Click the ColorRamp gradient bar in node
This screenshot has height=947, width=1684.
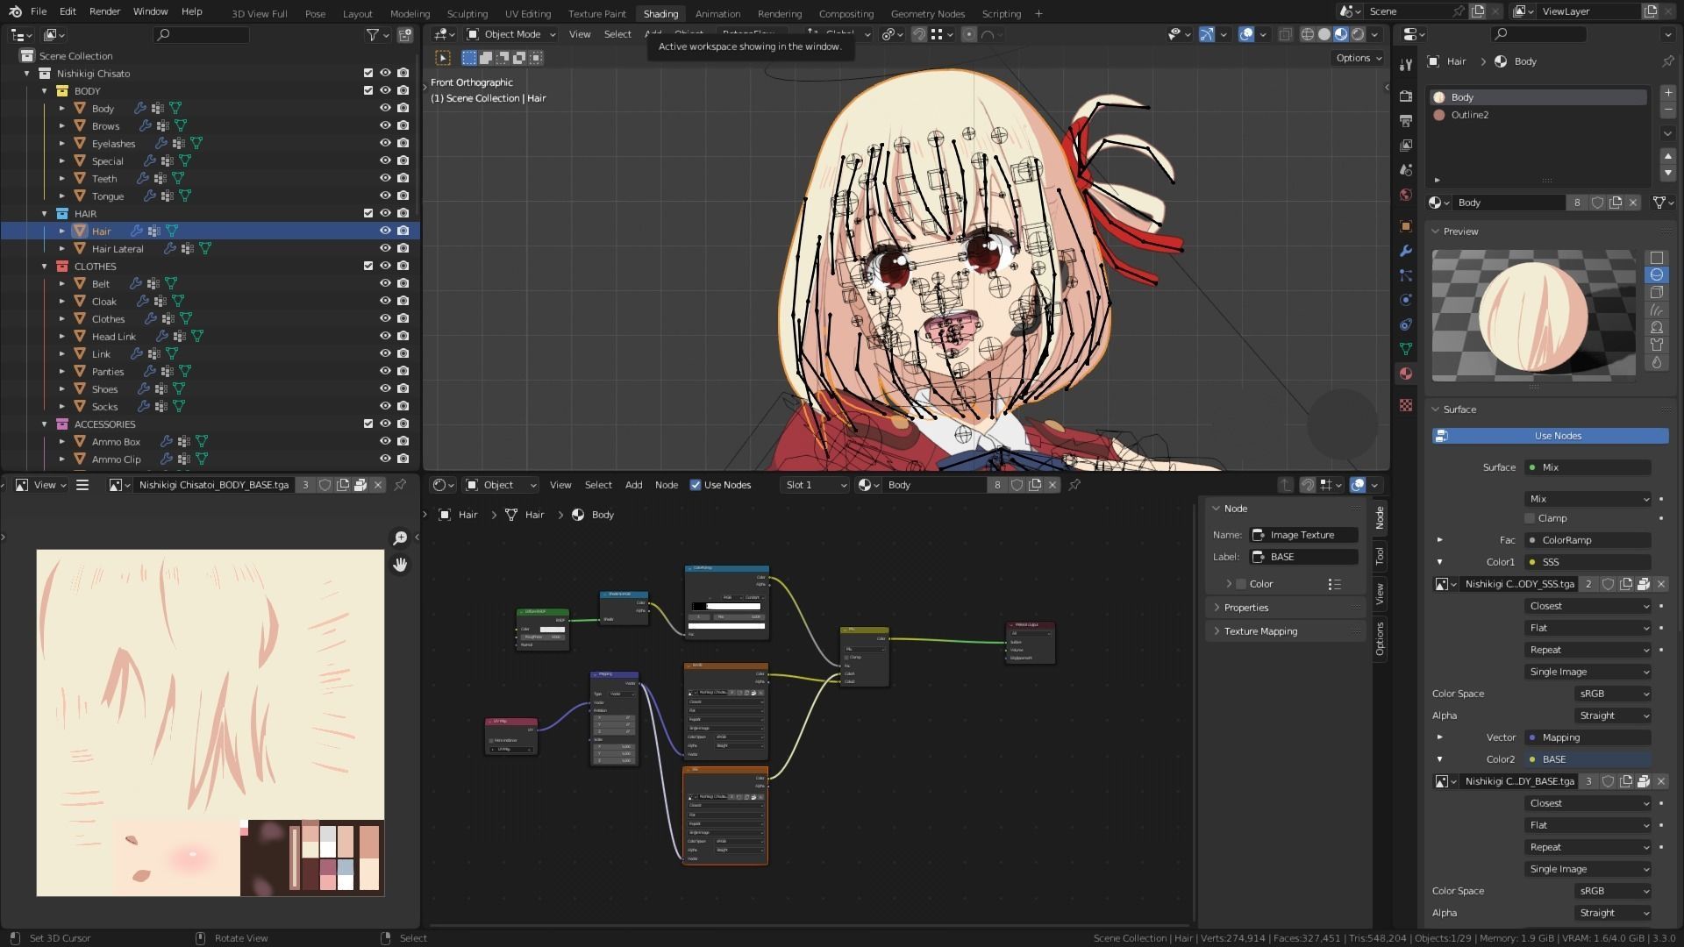726,606
